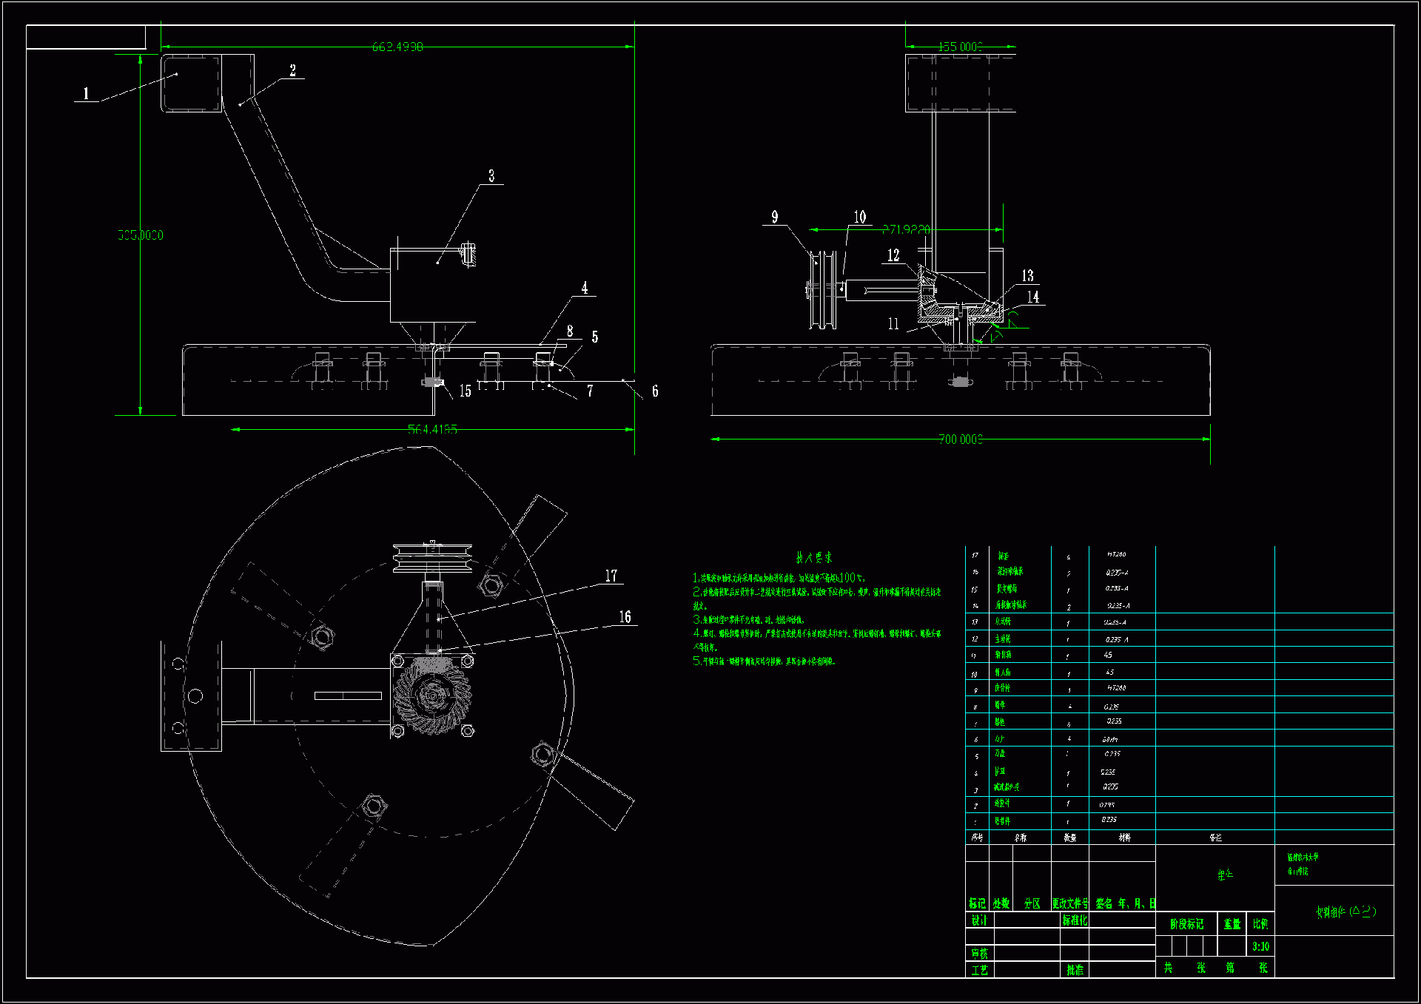Select part callout number 1
The image size is (1421, 1004).
(86, 93)
